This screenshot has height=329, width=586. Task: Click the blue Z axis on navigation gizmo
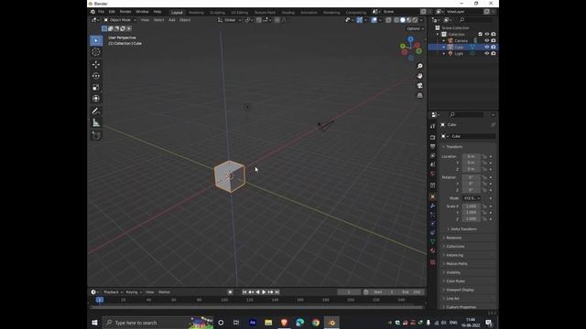[411, 38]
